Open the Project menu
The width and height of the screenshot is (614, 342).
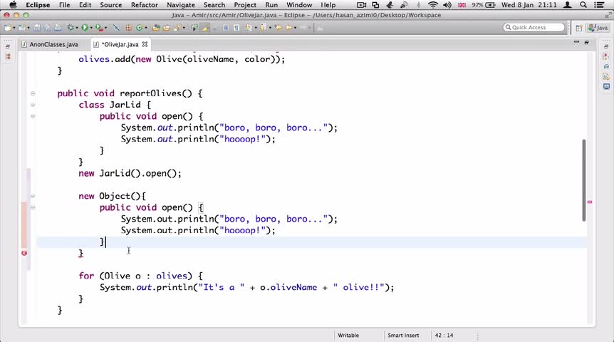pos(245,5)
